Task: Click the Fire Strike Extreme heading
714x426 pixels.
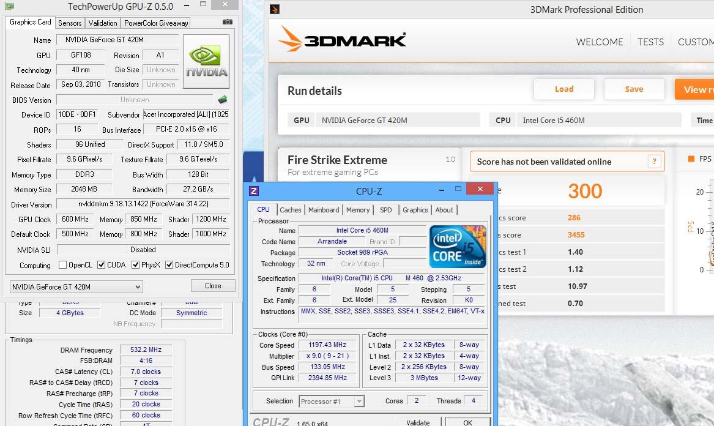Action: 337,160
